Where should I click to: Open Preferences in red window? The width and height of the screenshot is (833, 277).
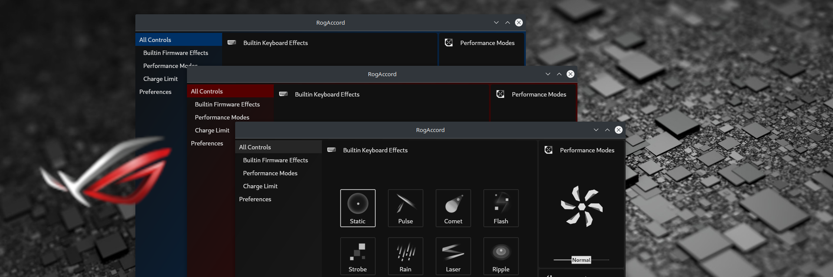click(x=211, y=143)
